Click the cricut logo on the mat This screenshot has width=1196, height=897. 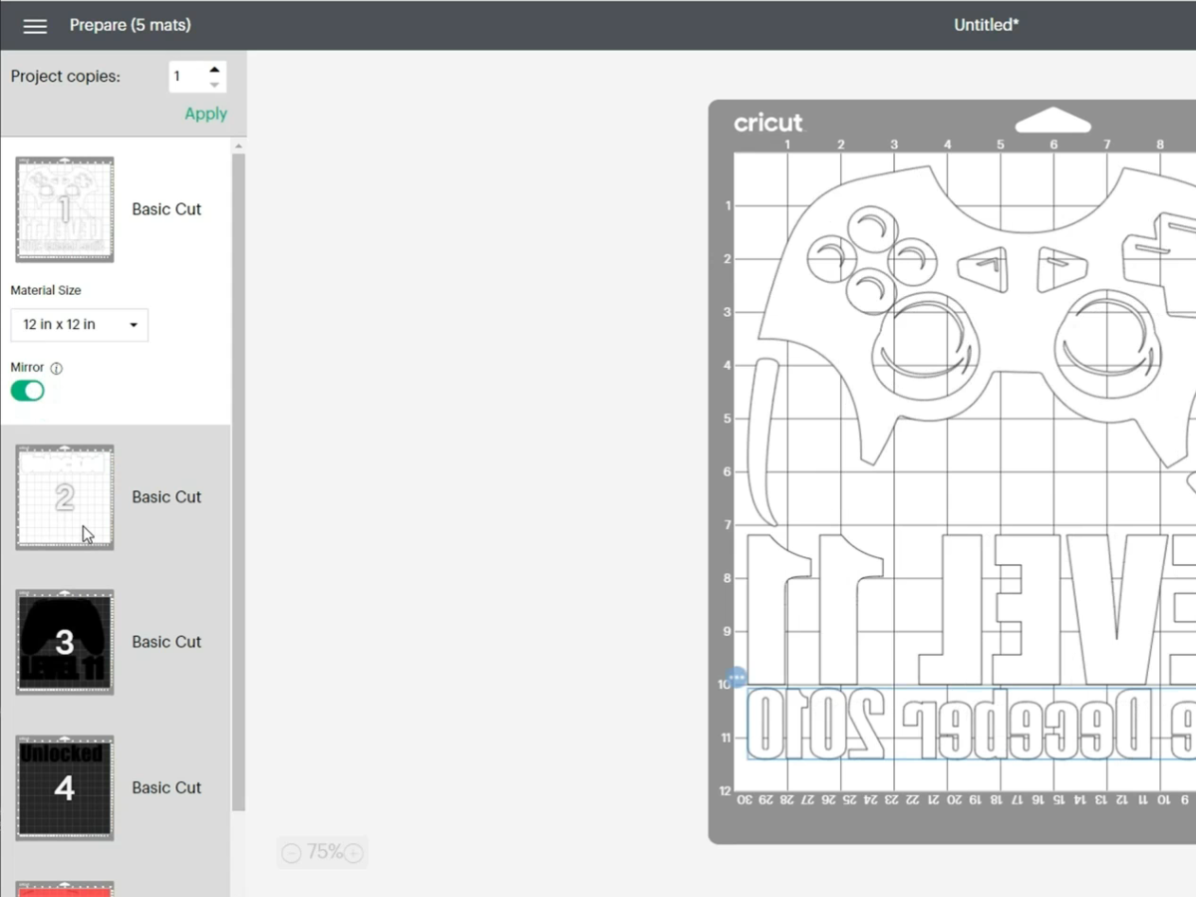tap(768, 123)
